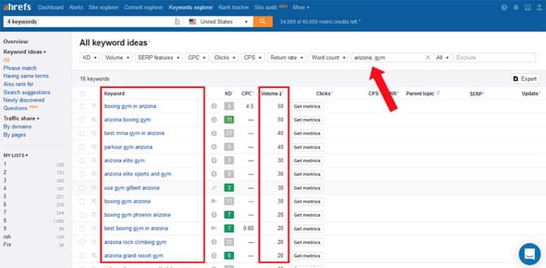The height and width of the screenshot is (268, 546).
Task: Open the help question mark icon
Action: [x=504, y=8]
